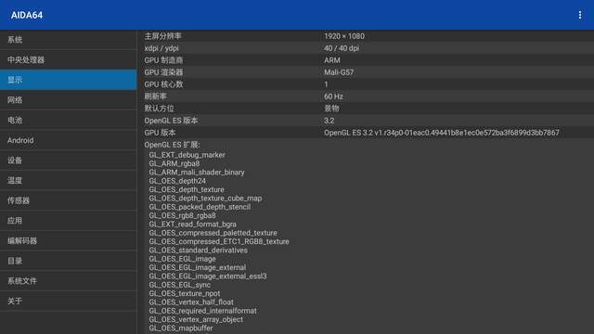The height and width of the screenshot is (334, 594).
Task: Click GL_OES_packed_depth_stencil entry
Action: (200, 207)
